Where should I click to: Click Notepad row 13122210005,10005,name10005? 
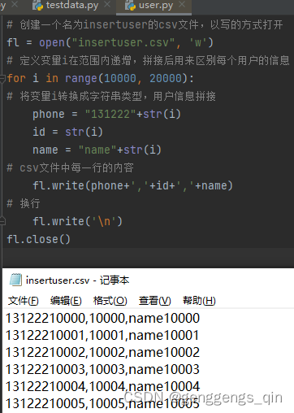(102, 403)
